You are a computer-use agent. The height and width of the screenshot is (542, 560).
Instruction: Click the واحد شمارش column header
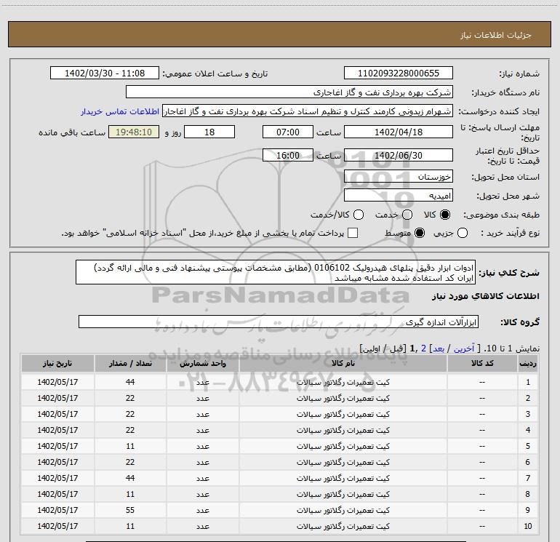[202, 363]
